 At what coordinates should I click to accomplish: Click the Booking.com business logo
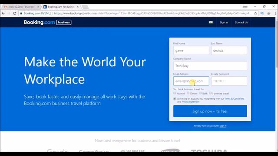click(x=47, y=23)
